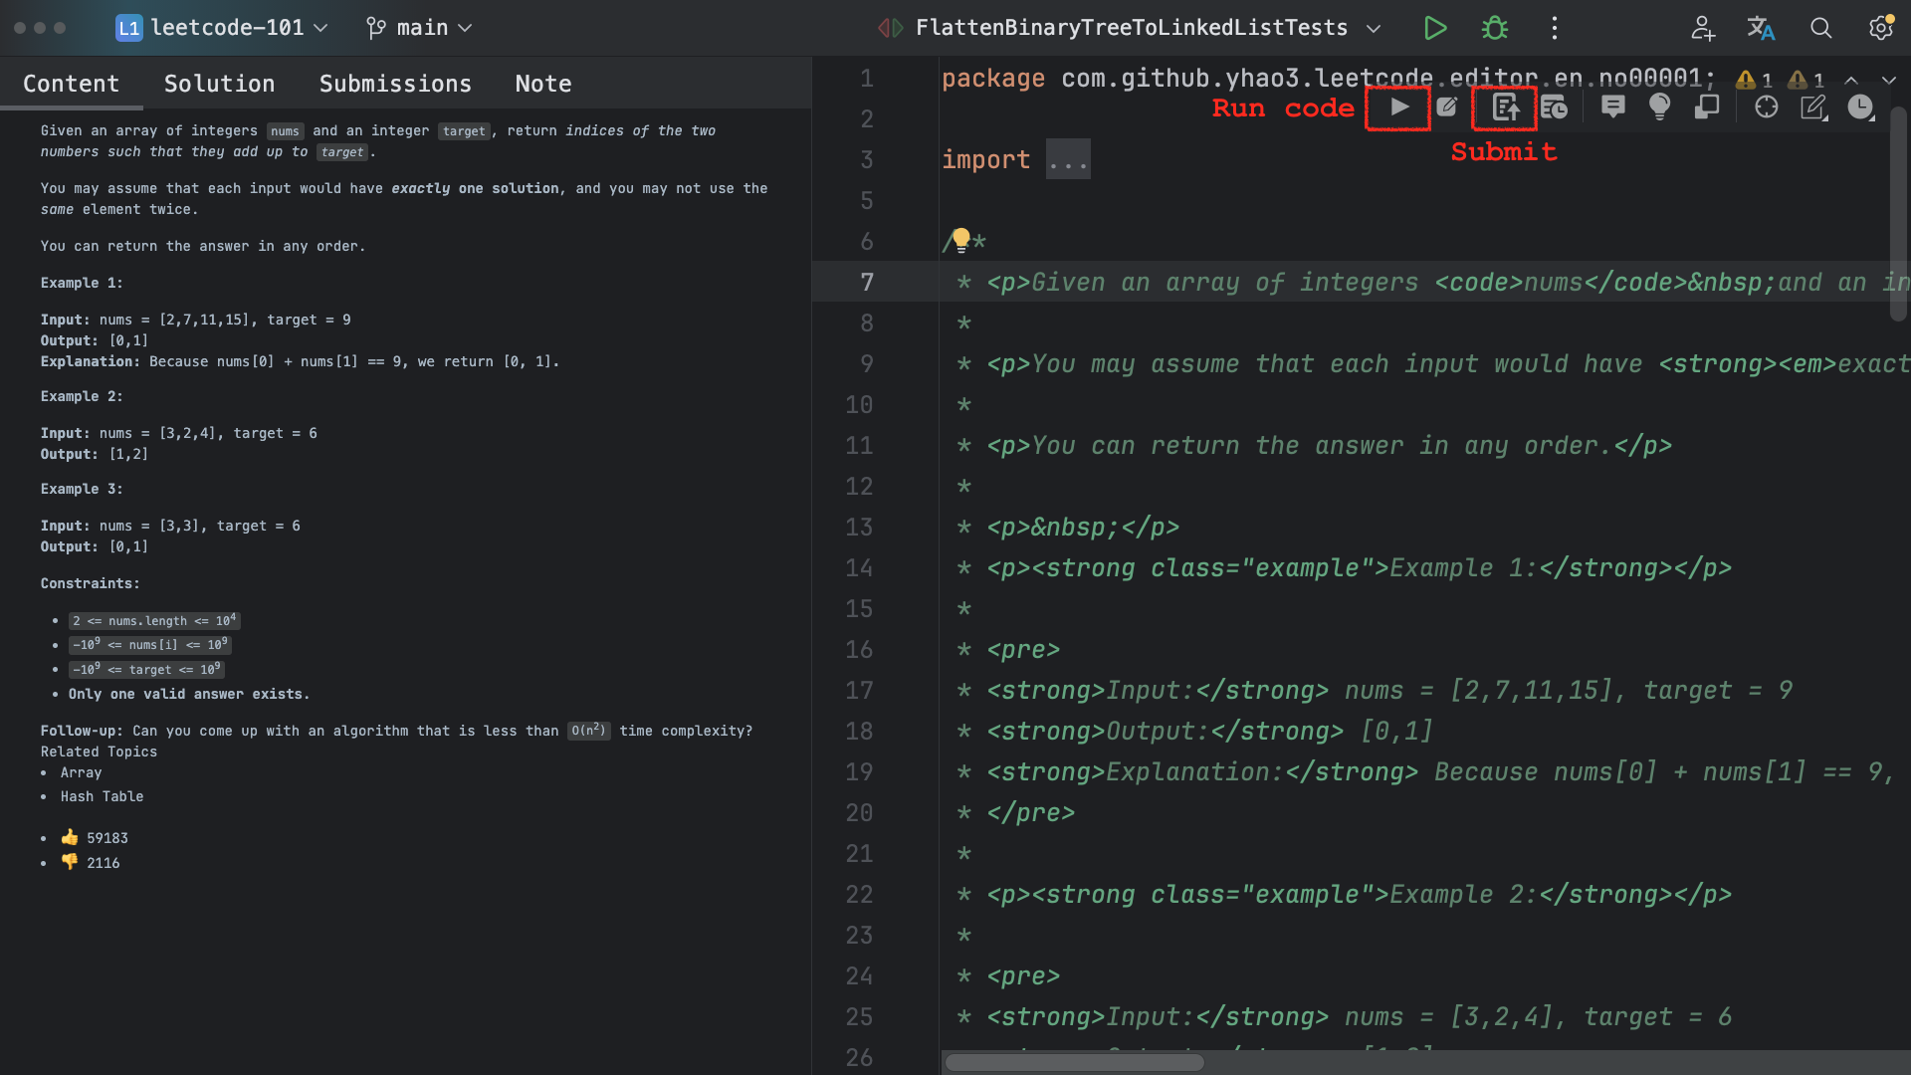Expand the folded import block

pyautogui.click(x=1068, y=159)
